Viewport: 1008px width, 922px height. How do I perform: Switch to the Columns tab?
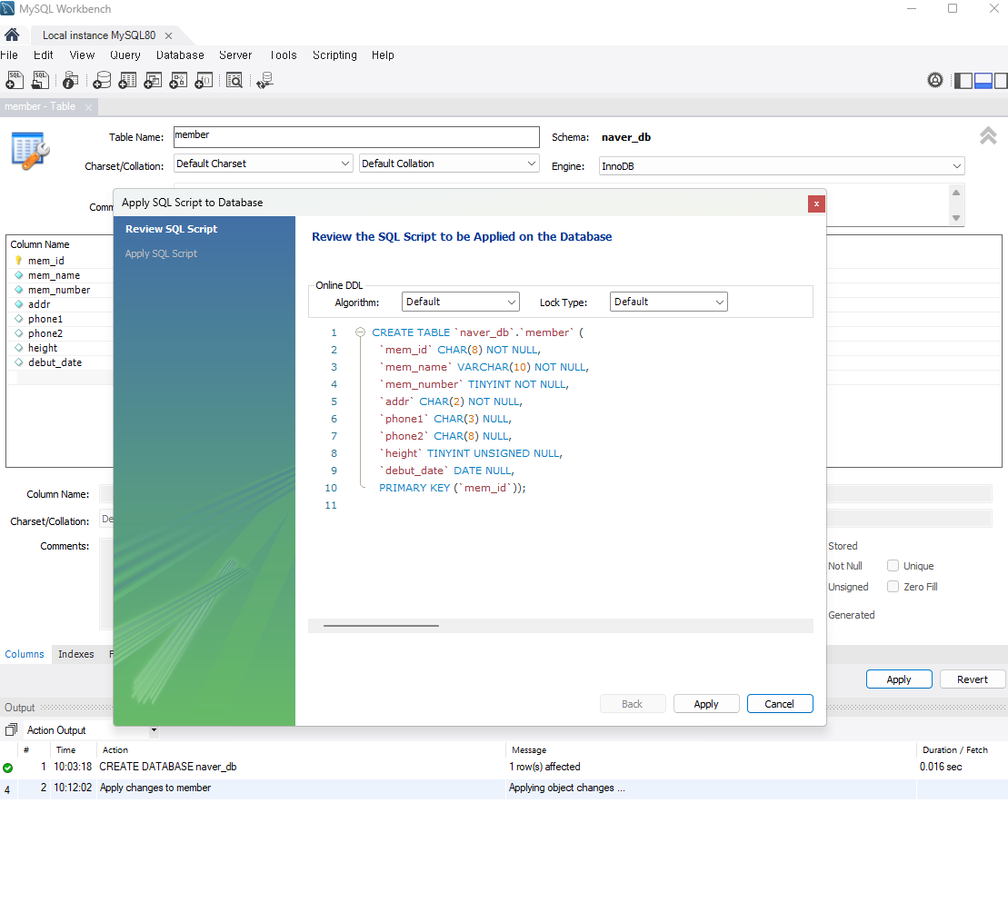(25, 654)
